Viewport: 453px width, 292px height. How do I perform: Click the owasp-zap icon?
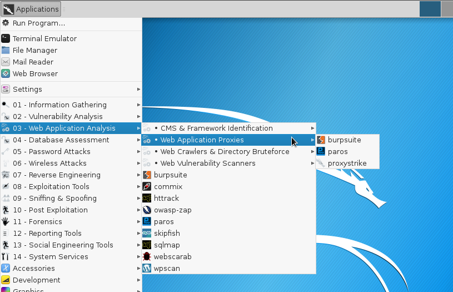point(147,210)
